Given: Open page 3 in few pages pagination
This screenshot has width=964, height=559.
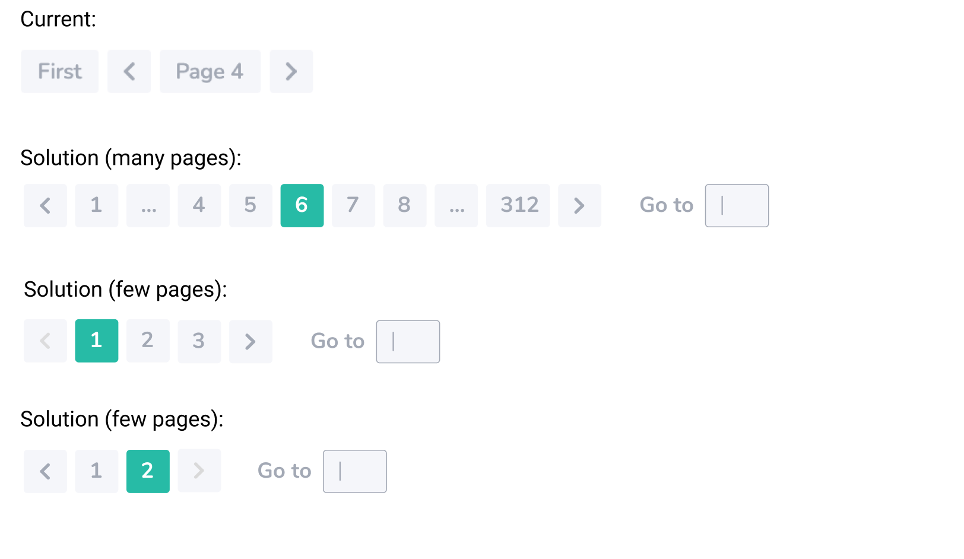Looking at the screenshot, I should (x=199, y=341).
